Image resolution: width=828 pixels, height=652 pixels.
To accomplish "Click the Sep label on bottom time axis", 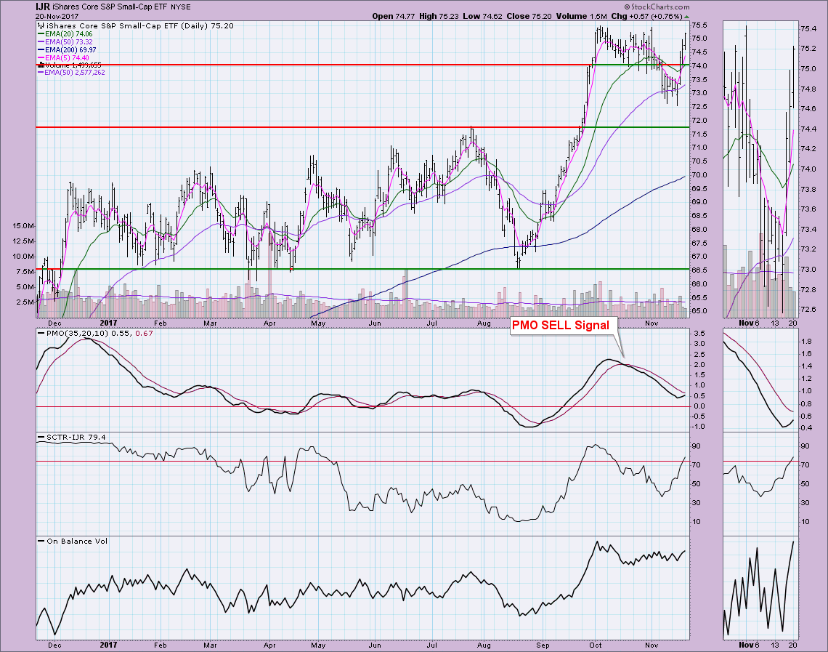I will coord(544,644).
